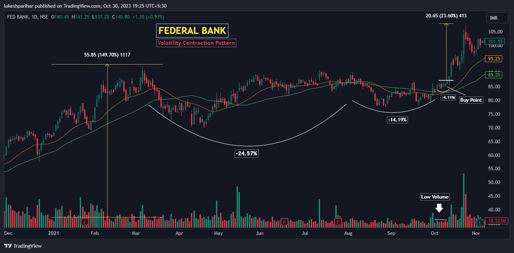514x253 pixels.
Task: Click the 75.00 price axis label
Action: coord(494,114)
